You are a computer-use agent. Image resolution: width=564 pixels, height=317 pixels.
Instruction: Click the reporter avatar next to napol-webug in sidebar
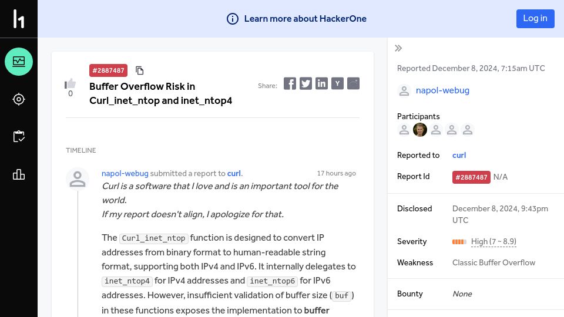pyautogui.click(x=404, y=90)
